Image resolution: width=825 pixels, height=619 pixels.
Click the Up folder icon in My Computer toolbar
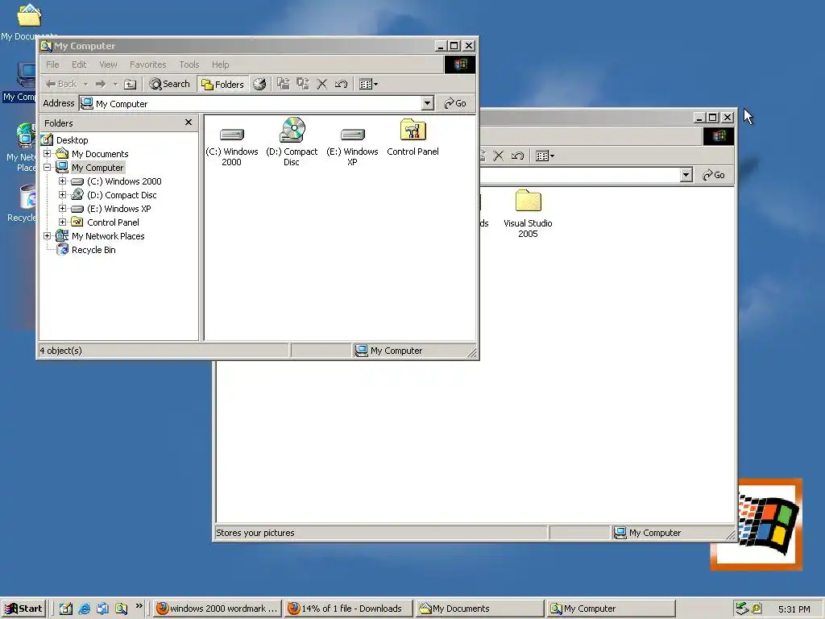130,84
